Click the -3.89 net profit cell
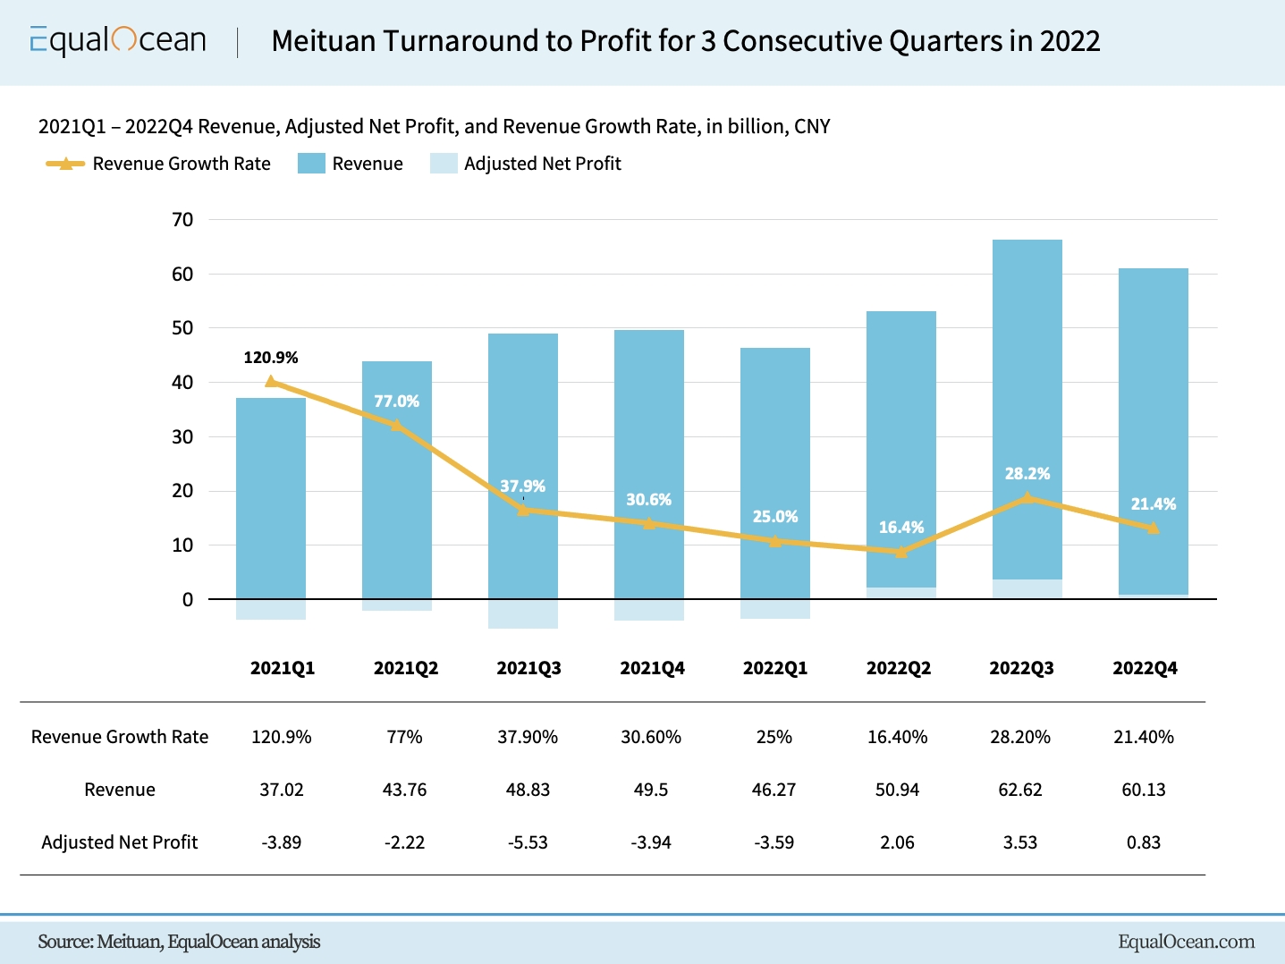 (282, 842)
